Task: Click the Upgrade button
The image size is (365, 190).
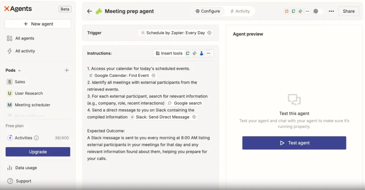Action: point(38,152)
